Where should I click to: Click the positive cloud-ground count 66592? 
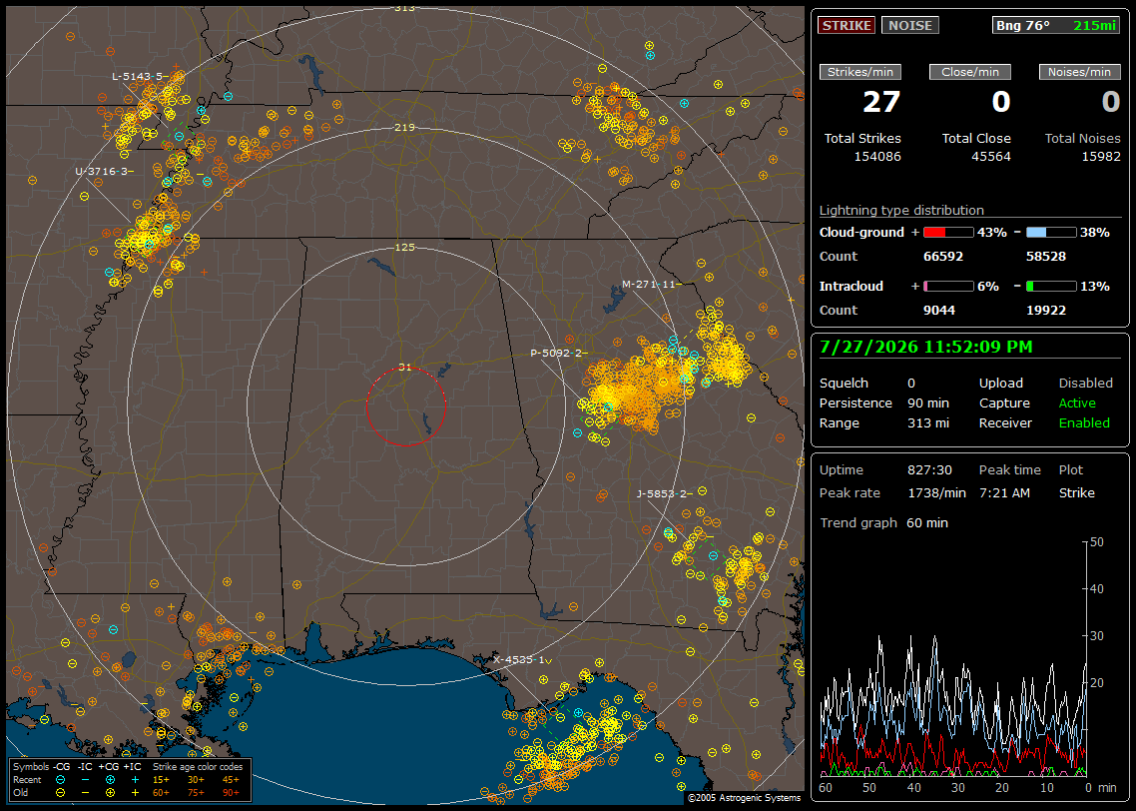[943, 257]
